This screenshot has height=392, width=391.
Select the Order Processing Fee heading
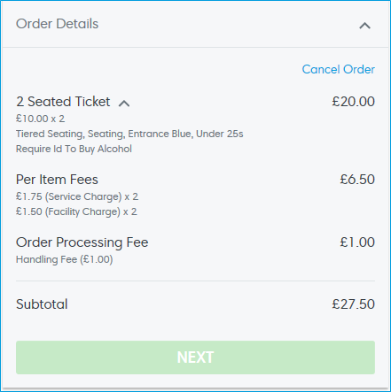pos(82,242)
